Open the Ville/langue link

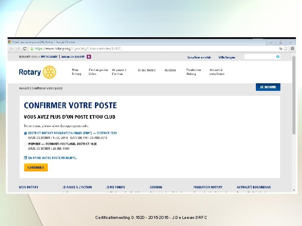(226, 57)
